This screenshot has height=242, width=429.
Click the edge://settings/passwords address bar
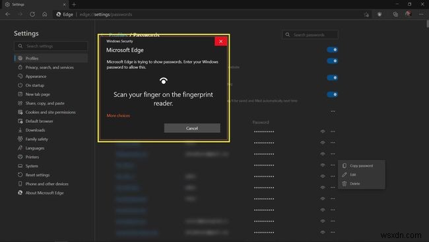coord(106,15)
